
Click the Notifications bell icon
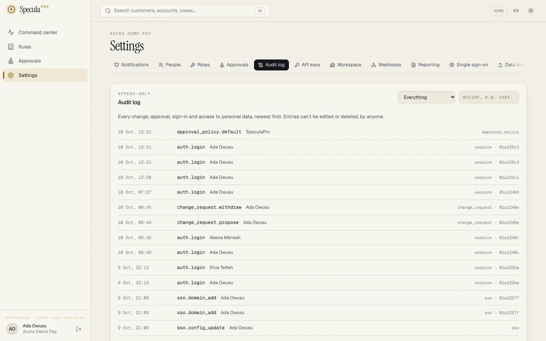point(117,65)
